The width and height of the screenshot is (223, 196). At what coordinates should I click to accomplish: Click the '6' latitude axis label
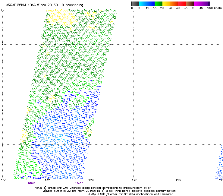click(x=2, y=77)
